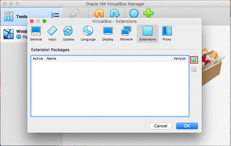Open the Display preferences tab
This screenshot has width=231, height=146.
pos(108,33)
